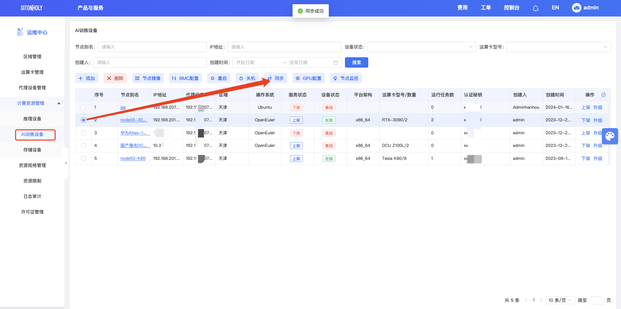The image size is (621, 309).
Task: Open 存储设备 in the sidebar
Action: [32, 150]
